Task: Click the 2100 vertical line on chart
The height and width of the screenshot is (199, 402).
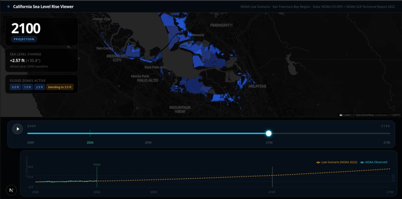Action: pos(272,177)
